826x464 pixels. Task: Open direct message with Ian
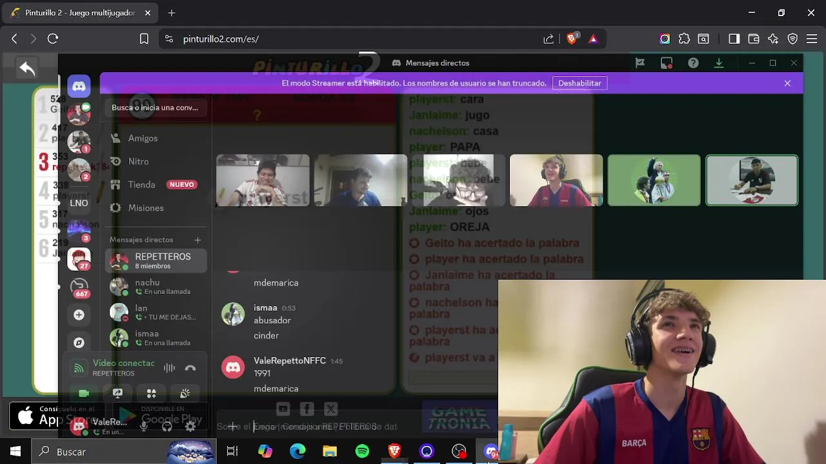pyautogui.click(x=156, y=313)
